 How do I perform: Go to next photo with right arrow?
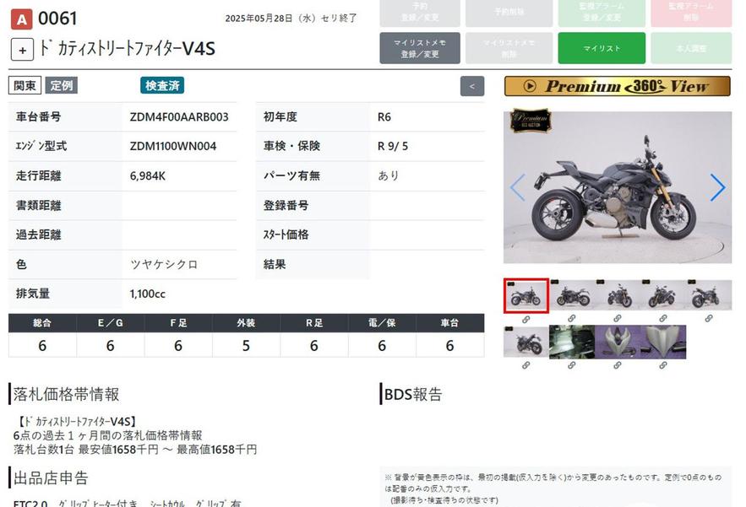(717, 187)
